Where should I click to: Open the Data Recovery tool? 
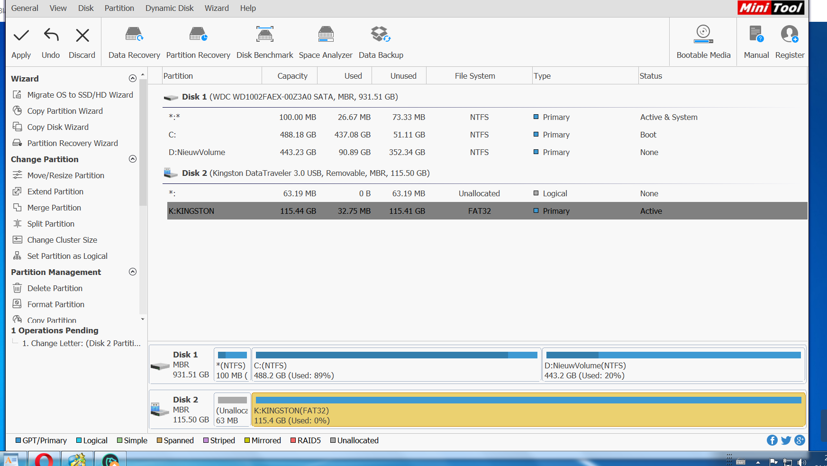tap(134, 35)
